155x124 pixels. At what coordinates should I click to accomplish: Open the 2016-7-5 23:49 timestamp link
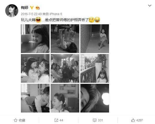[x=31, y=14]
